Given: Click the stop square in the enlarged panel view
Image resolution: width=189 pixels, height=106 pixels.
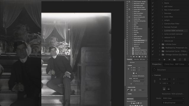Looking at the screenshot, I should pos(159,59).
